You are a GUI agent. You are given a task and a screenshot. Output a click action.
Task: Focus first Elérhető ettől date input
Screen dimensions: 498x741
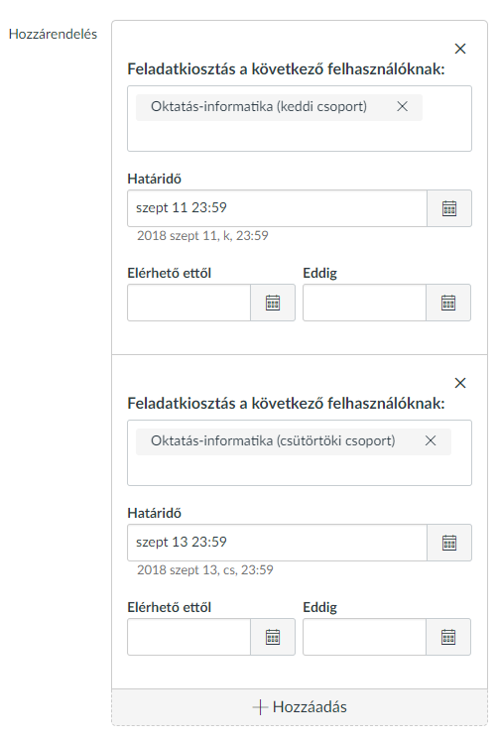click(x=189, y=303)
